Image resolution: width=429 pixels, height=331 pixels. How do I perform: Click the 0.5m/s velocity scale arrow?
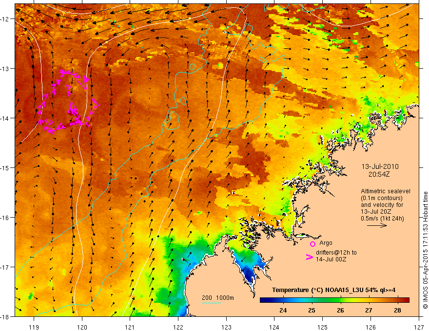377,225
